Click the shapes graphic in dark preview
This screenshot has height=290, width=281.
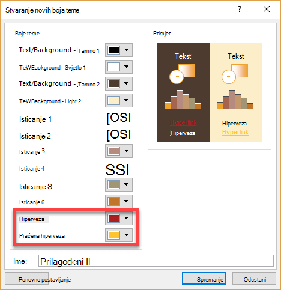[182, 74]
